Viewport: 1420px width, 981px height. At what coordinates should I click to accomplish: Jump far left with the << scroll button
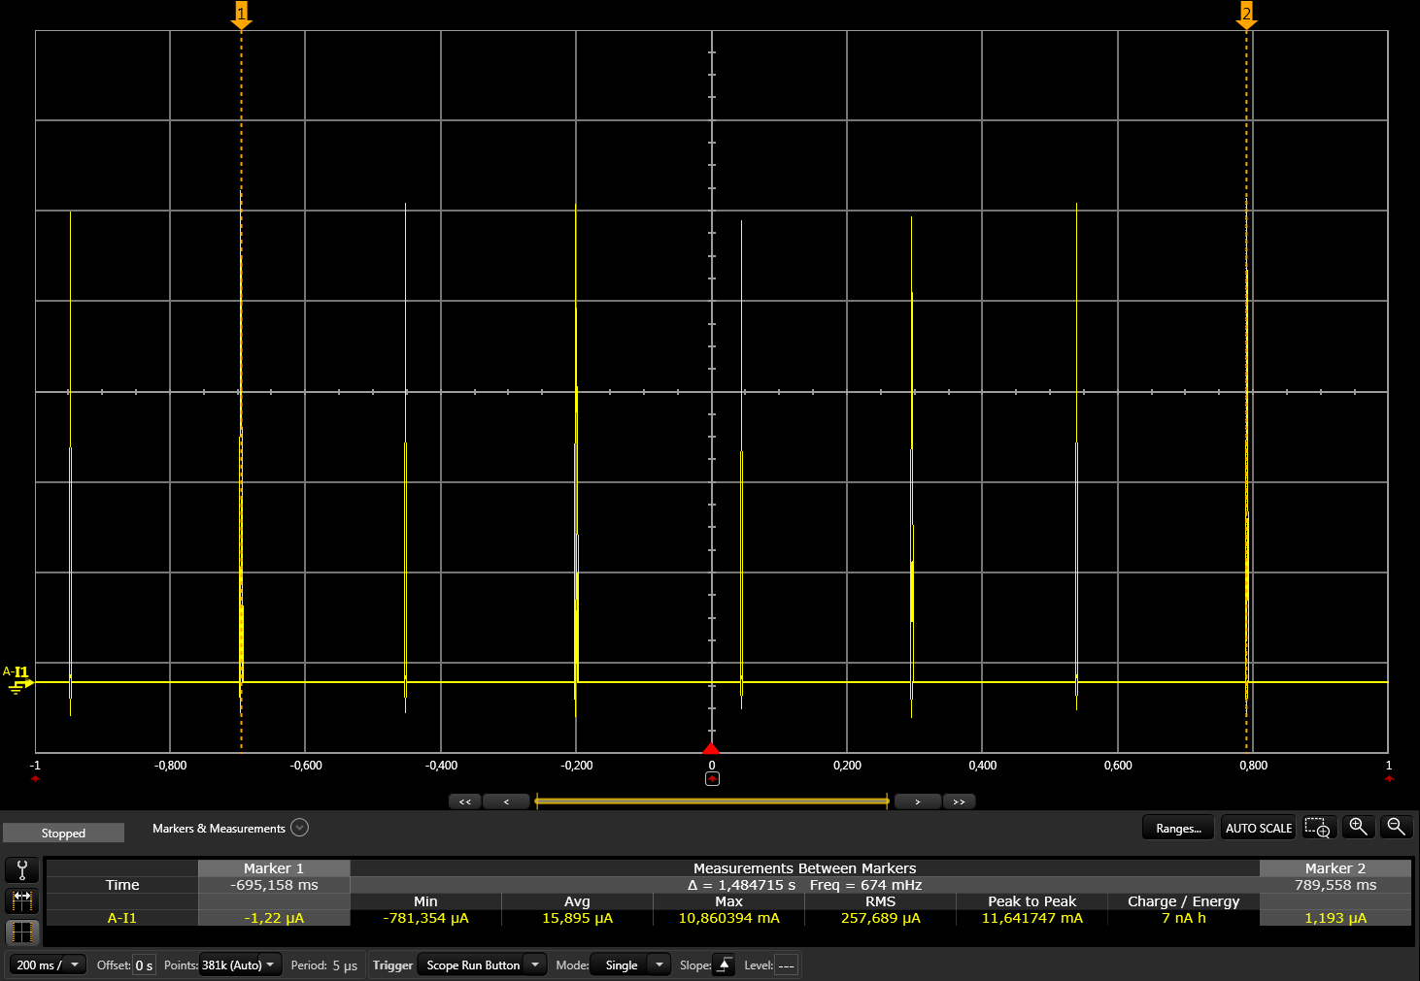click(x=464, y=801)
